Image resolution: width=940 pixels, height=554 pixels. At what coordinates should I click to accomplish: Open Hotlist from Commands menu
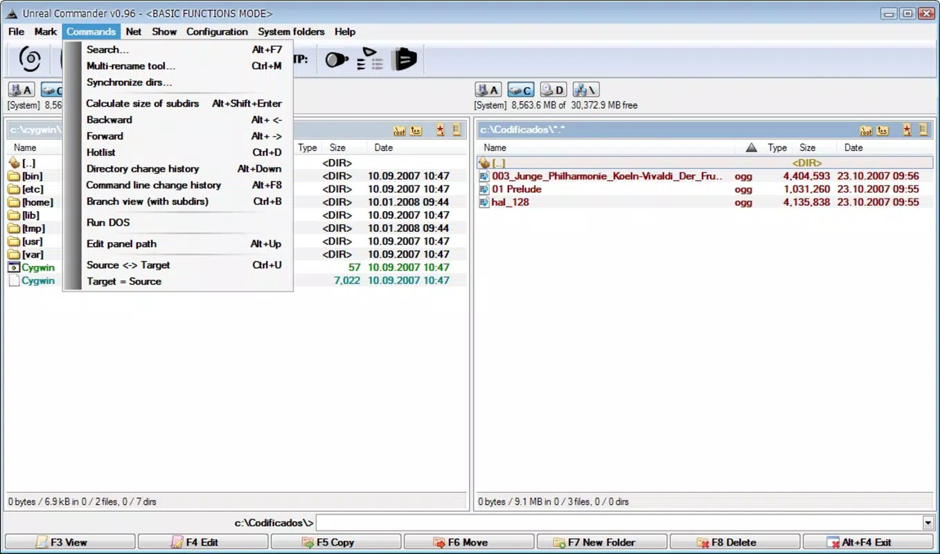(185, 152)
